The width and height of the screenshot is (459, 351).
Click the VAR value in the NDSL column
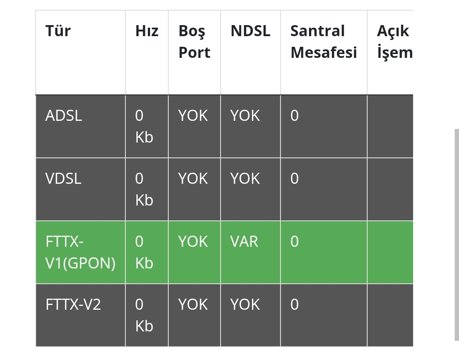(244, 242)
